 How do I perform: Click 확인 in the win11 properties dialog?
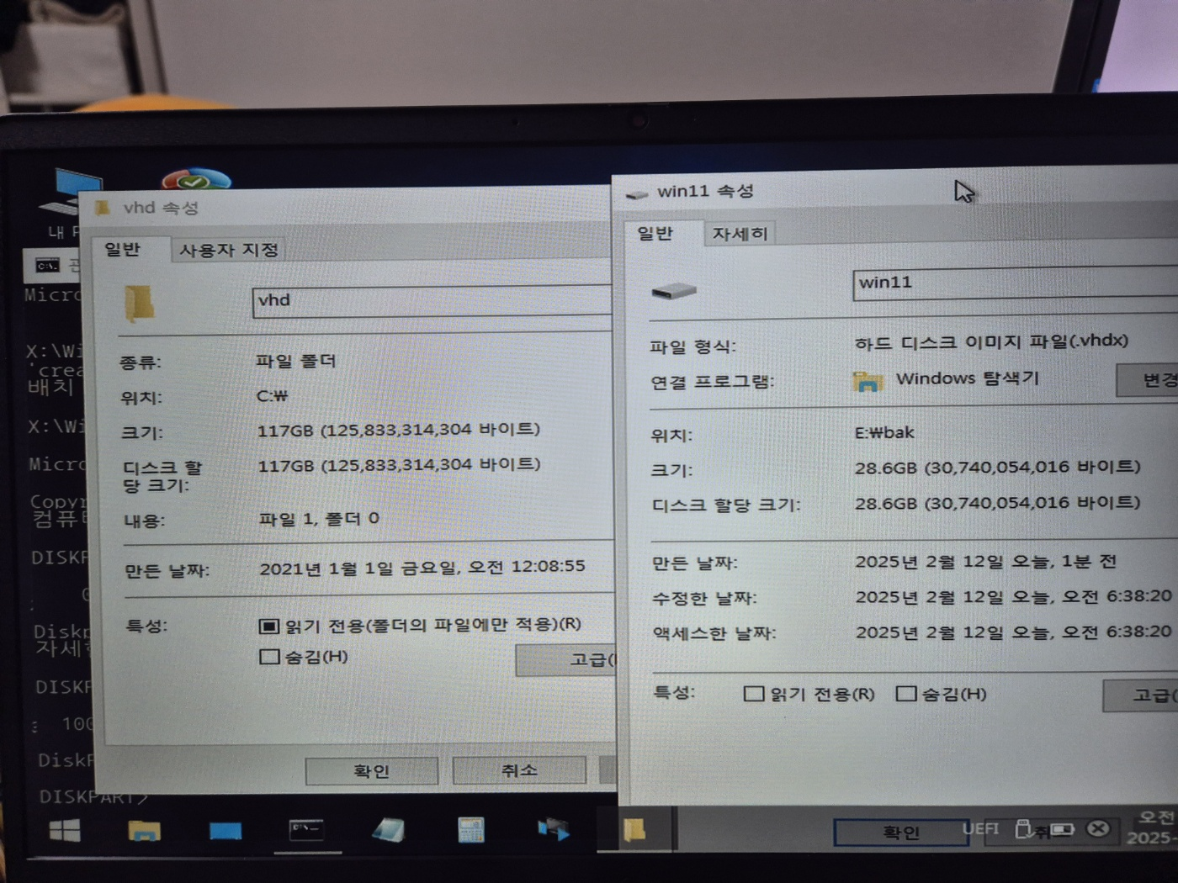tap(900, 833)
